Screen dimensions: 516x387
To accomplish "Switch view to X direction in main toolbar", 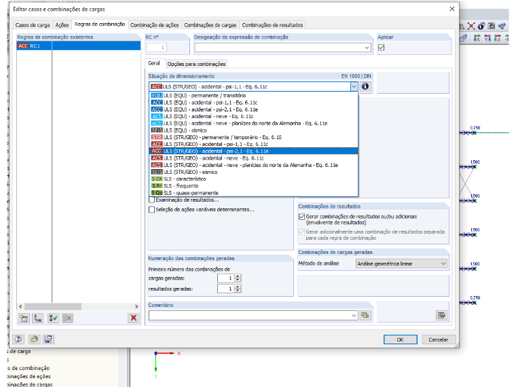I will (x=477, y=38).
